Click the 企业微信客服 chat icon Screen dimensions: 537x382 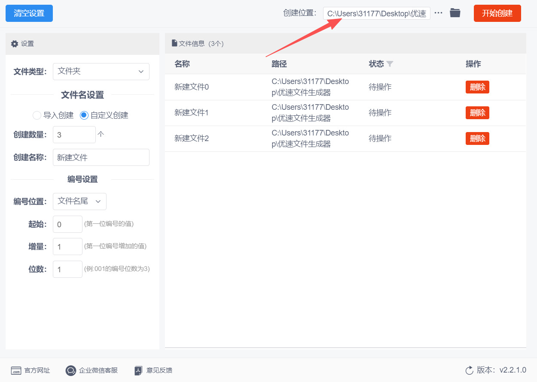[x=70, y=370]
